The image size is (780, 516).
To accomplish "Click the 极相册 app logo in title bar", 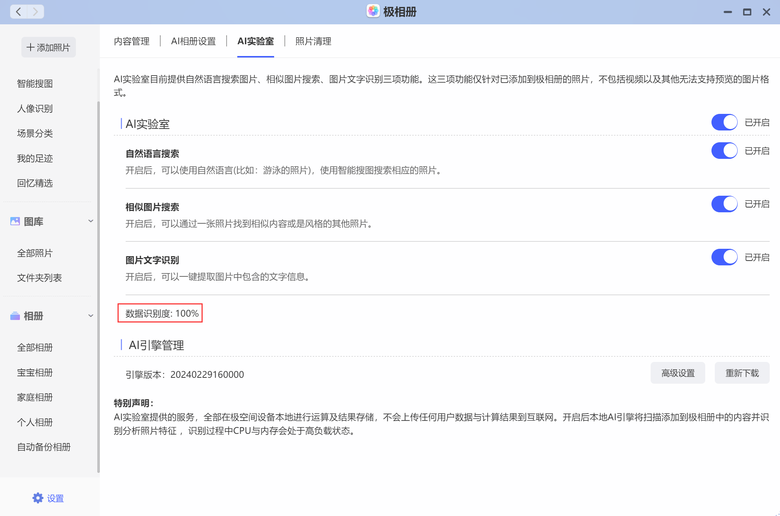I will click(373, 11).
